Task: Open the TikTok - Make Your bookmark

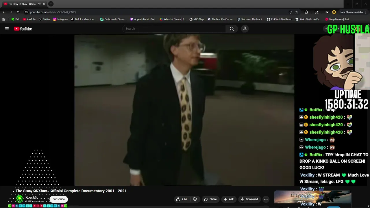Action: pos(83,19)
